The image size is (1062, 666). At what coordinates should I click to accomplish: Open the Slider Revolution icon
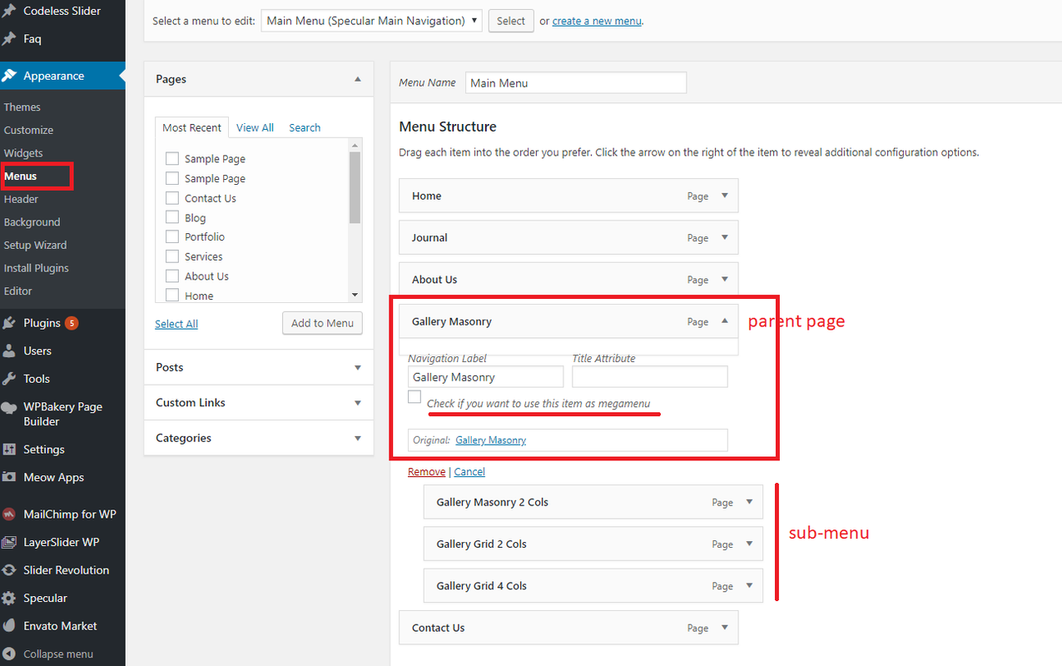9,570
